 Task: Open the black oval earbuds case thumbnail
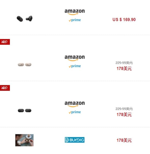(x=24, y=111)
